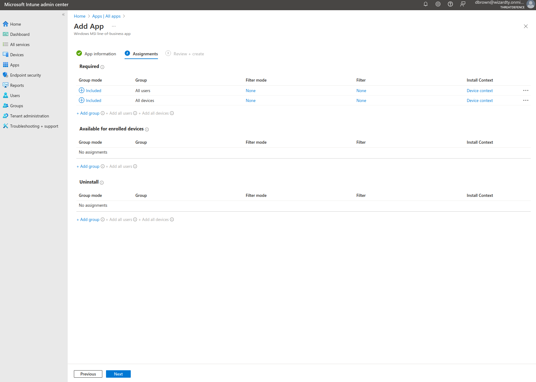Navigate to Home breadcrumb
The height and width of the screenshot is (382, 536).
point(80,16)
